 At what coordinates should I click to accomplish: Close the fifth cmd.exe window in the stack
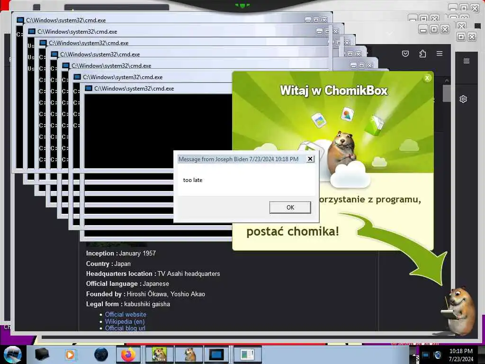(x=369, y=65)
